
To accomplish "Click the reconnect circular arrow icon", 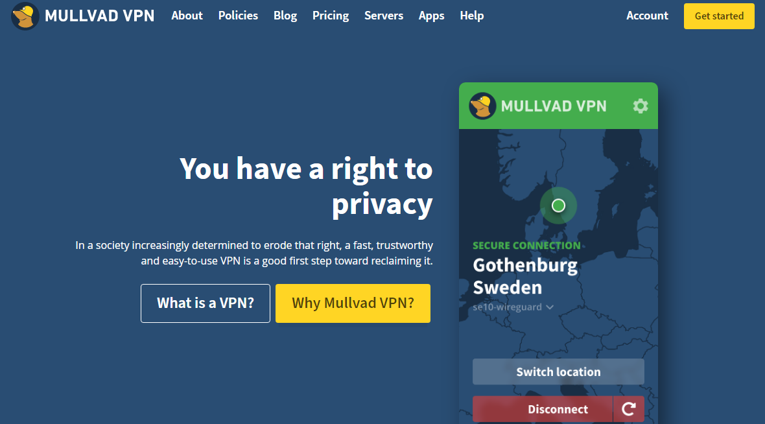I will pos(628,409).
